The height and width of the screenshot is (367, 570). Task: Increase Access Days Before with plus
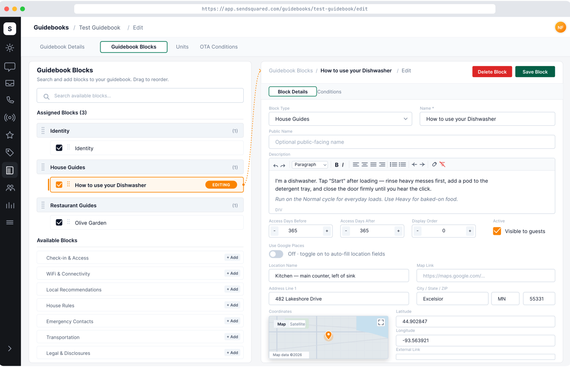pyautogui.click(x=327, y=231)
